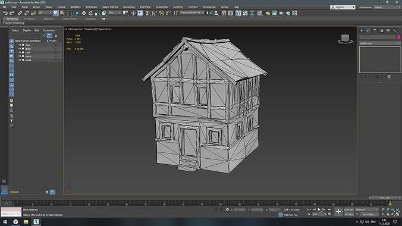The image size is (402, 226).
Task: Open the Align tool
Action: click(216, 13)
